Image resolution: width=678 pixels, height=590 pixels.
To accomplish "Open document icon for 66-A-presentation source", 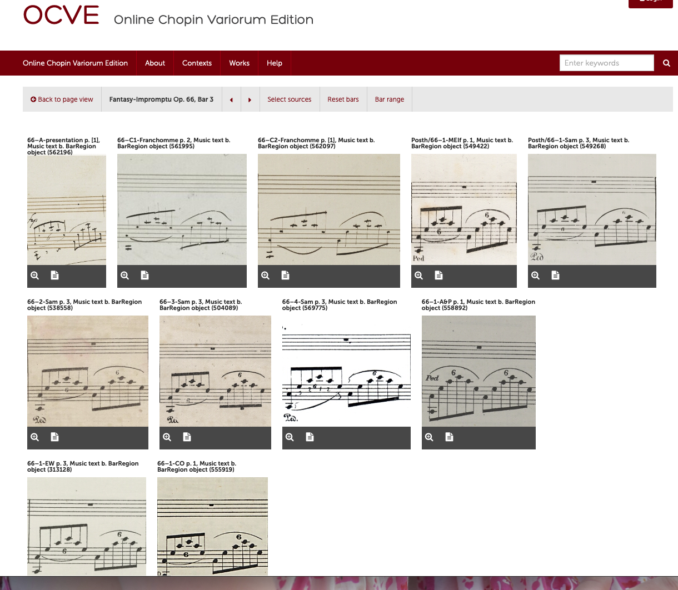I will tap(54, 276).
